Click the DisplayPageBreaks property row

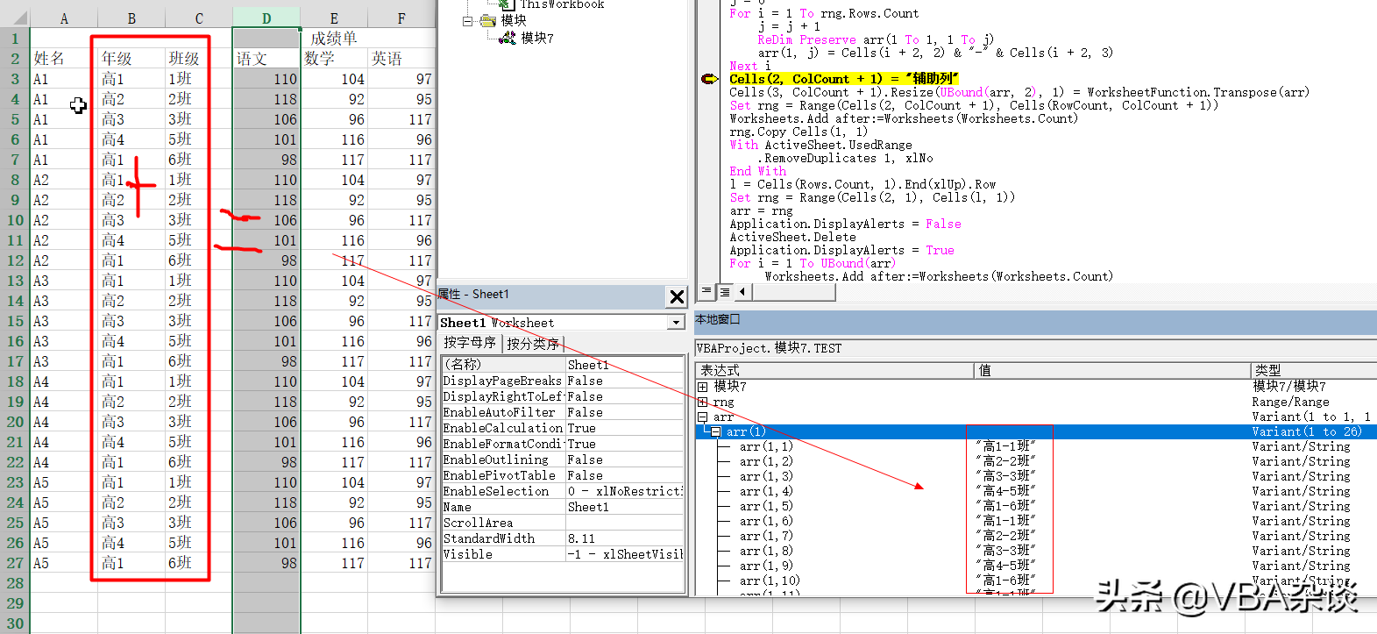pos(563,381)
